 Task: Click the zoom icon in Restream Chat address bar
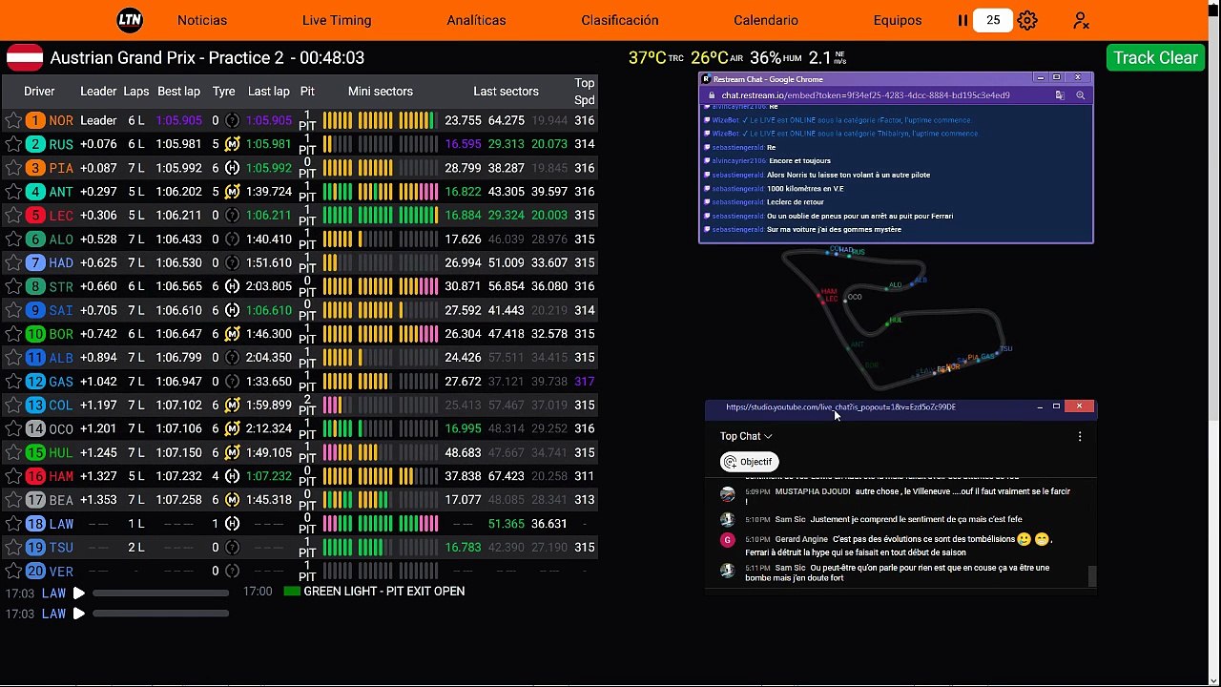(1081, 95)
